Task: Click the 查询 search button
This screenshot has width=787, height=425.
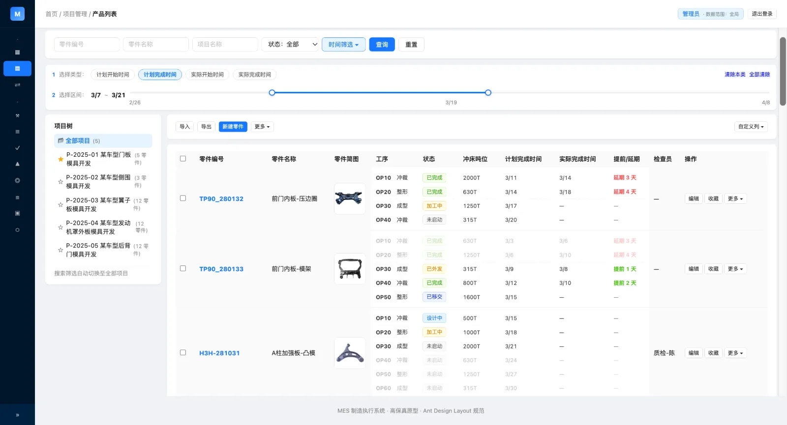Action: (382, 44)
